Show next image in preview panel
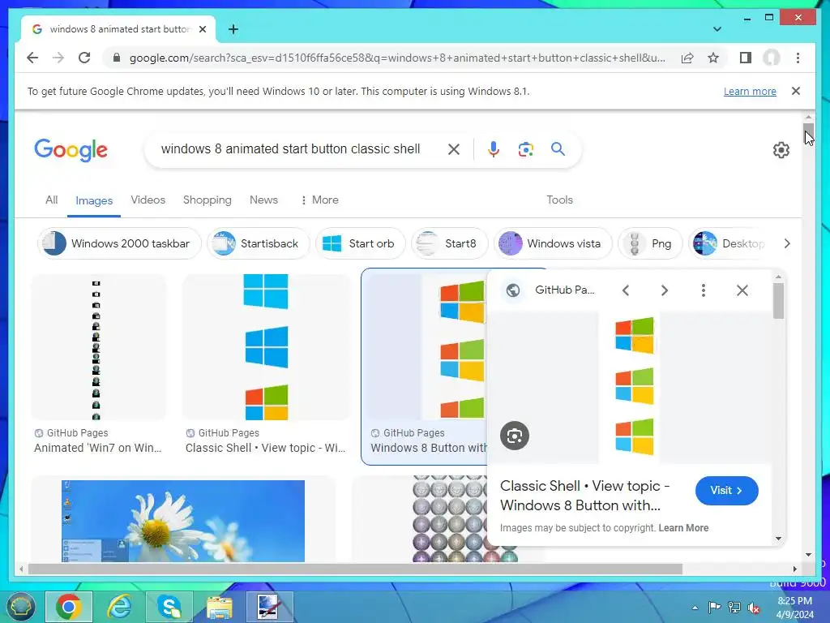 665,290
